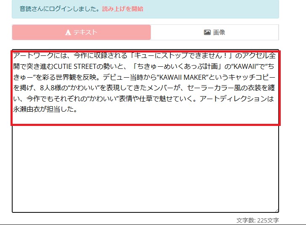Click the 音読さんにログインしました message

[61, 9]
